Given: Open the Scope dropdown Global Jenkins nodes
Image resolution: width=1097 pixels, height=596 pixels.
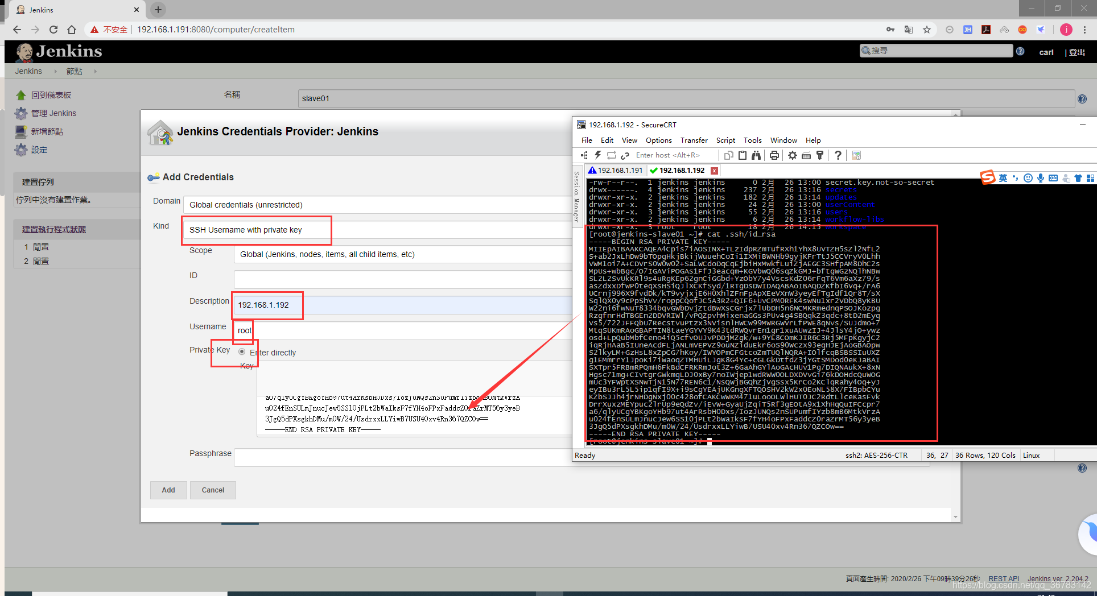Looking at the screenshot, I should coord(403,254).
